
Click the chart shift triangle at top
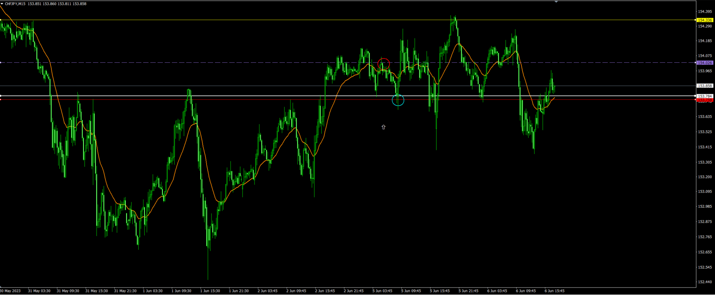click(x=556, y=2)
